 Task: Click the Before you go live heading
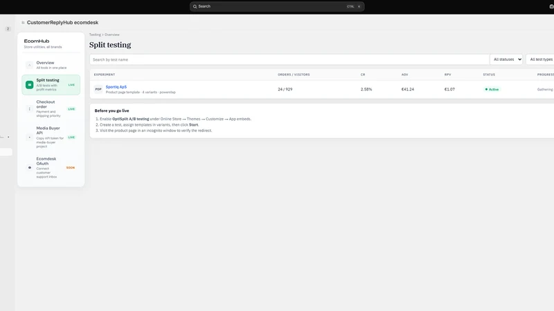coord(111,111)
